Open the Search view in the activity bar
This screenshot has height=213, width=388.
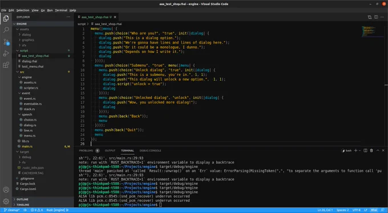point(6,30)
